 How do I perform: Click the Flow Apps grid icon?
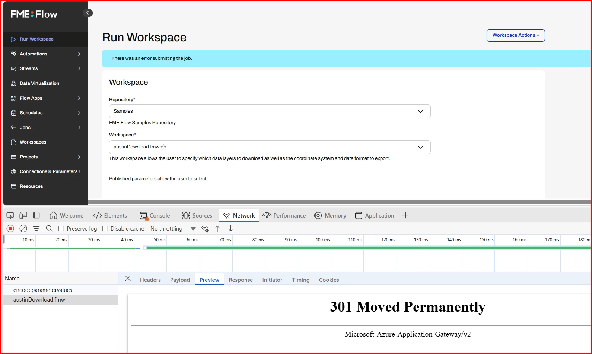tap(13, 98)
